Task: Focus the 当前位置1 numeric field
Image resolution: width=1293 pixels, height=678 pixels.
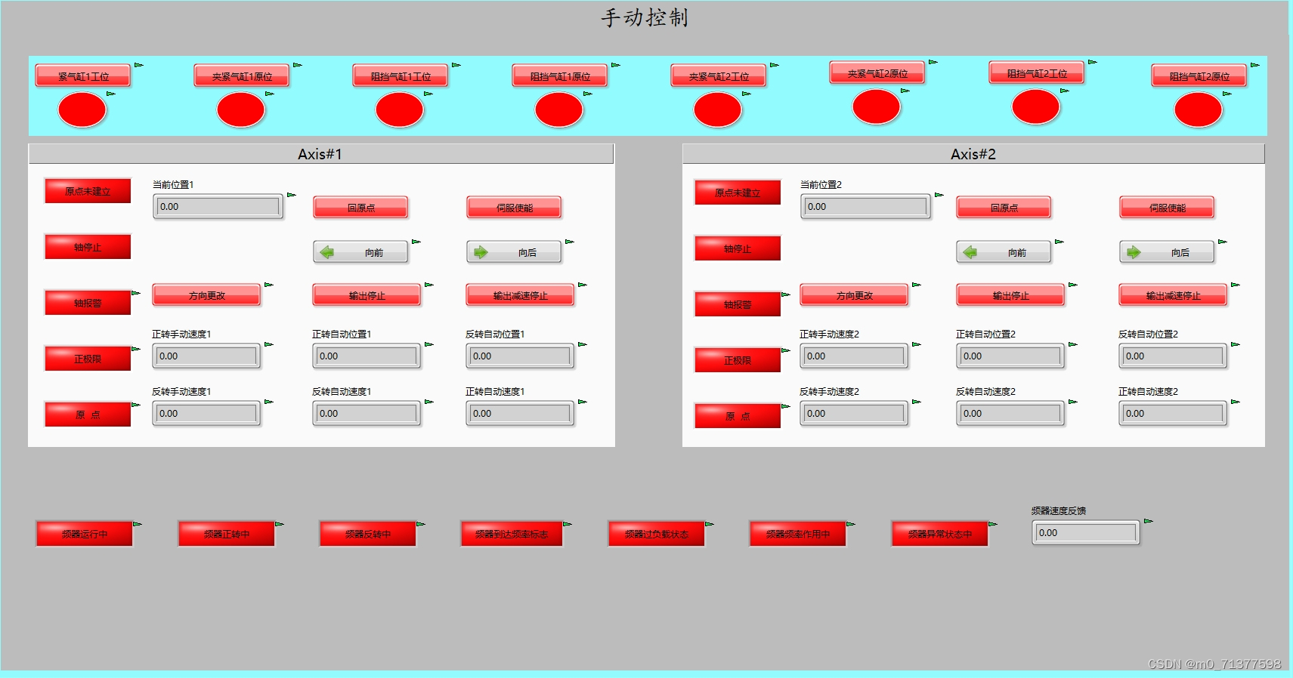Action: pyautogui.click(x=218, y=207)
